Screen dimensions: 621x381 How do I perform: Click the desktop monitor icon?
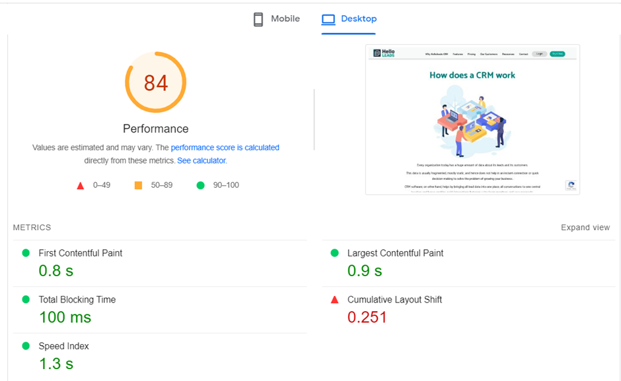[328, 19]
